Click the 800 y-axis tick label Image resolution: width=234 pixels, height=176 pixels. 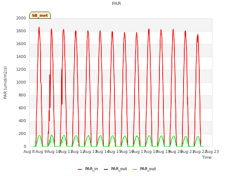(x=22, y=95)
